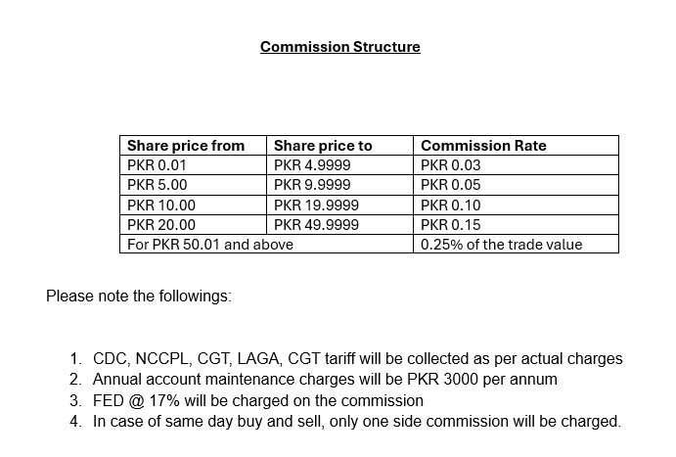Select the PKR 0.10 commission rate cell
The height and width of the screenshot is (457, 676).
coord(451,206)
